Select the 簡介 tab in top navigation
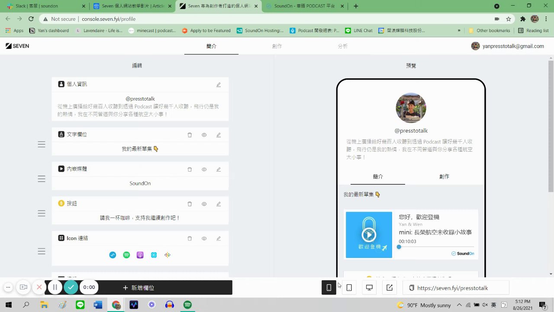 tap(211, 46)
